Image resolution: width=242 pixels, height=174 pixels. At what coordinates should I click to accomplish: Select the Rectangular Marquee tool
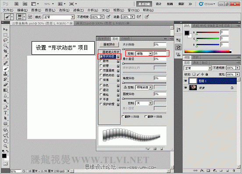coord(5,35)
